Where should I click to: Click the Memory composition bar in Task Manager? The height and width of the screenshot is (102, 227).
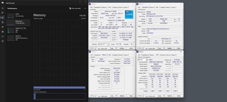59,96
